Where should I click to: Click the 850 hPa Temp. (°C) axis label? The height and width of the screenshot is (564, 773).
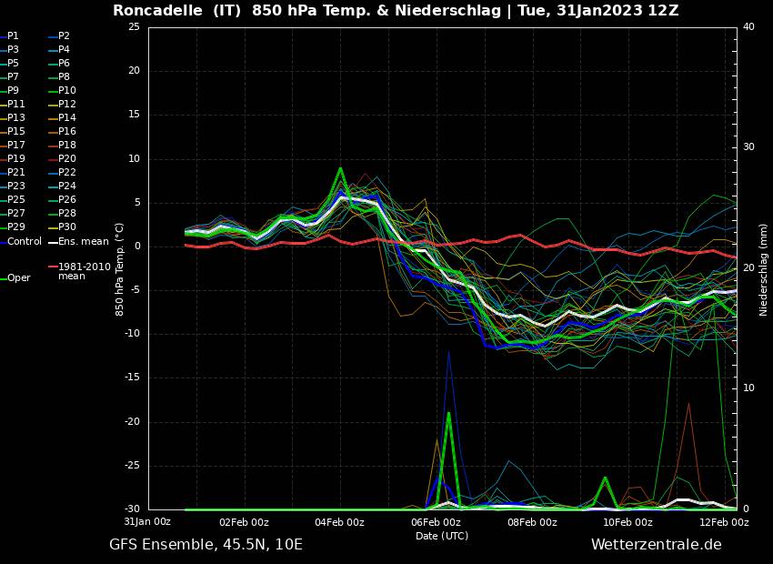click(119, 269)
